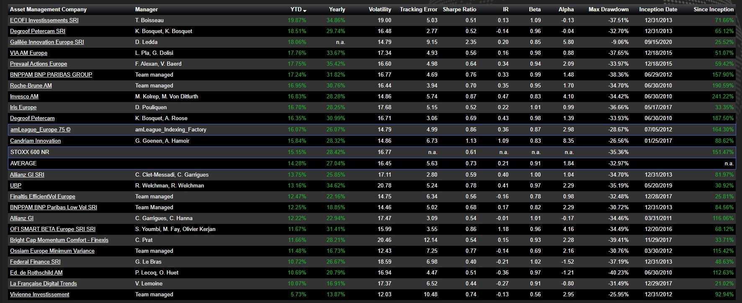Click Beta value 0.56
The image size is (742, 303).
point(535,294)
